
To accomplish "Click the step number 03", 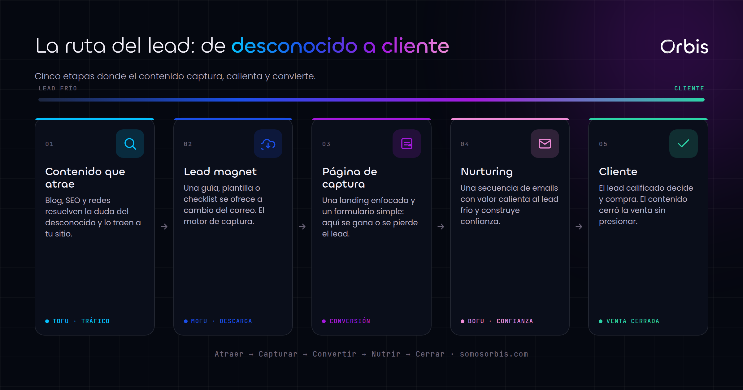I will click(x=326, y=144).
